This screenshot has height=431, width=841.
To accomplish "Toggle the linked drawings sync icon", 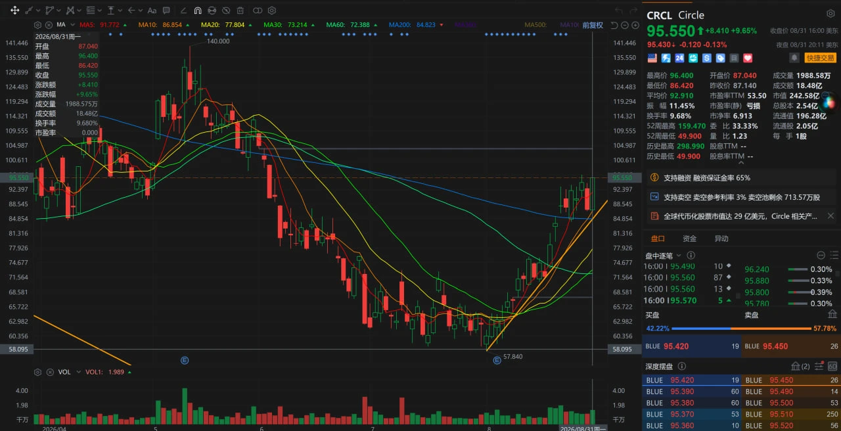I will tap(258, 11).
